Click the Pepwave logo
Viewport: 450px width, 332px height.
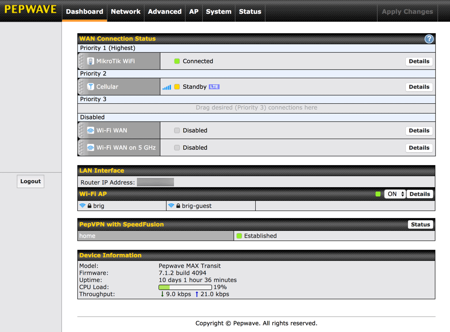point(30,9)
